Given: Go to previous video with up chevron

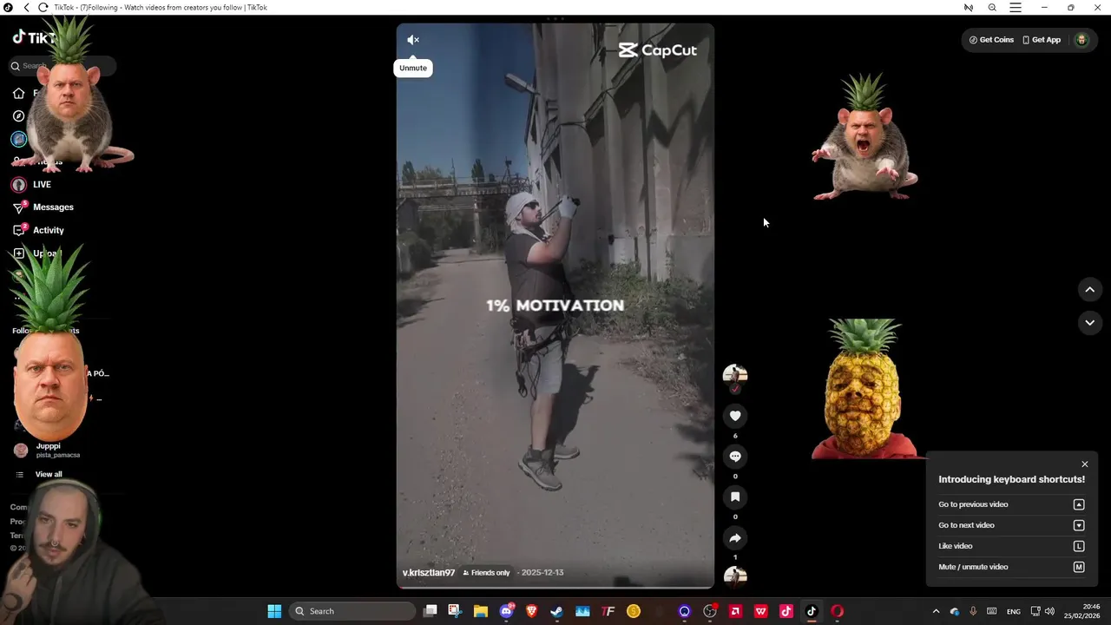Looking at the screenshot, I should pyautogui.click(x=1090, y=289).
